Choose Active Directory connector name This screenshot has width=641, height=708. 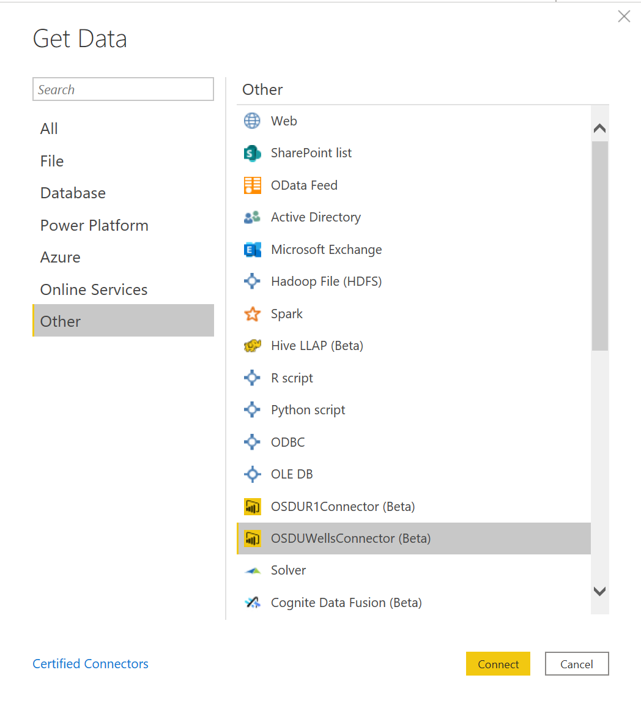pyautogui.click(x=316, y=217)
